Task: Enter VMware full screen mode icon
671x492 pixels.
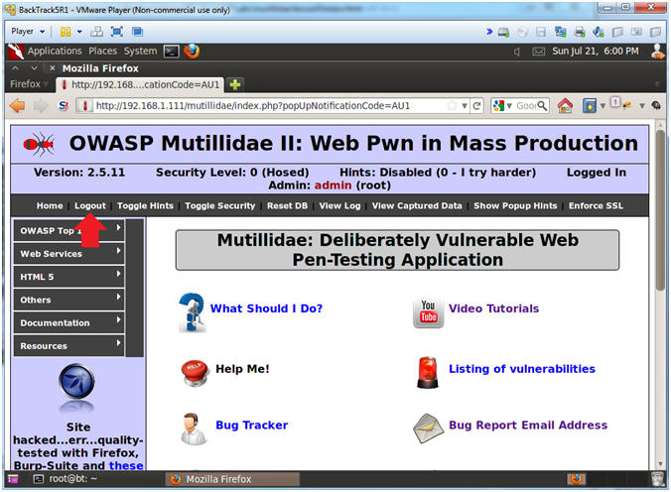Action: point(117,32)
